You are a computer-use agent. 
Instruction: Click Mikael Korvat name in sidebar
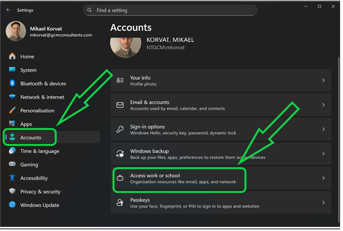(46, 29)
